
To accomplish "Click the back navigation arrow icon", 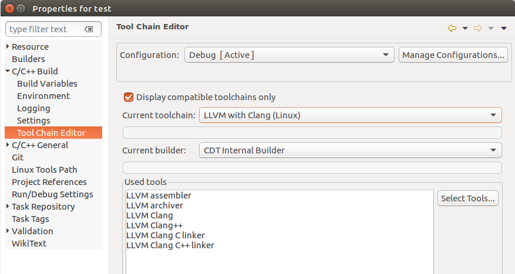I will [452, 28].
